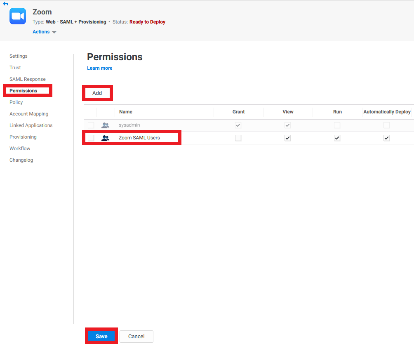Click the Zoom camera app logo
Image resolution: width=414 pixels, height=351 pixels.
pos(18,16)
